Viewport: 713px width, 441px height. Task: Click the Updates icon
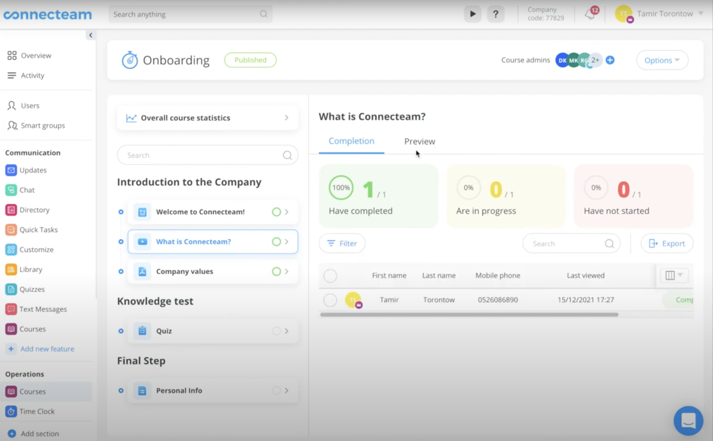[x=11, y=170]
